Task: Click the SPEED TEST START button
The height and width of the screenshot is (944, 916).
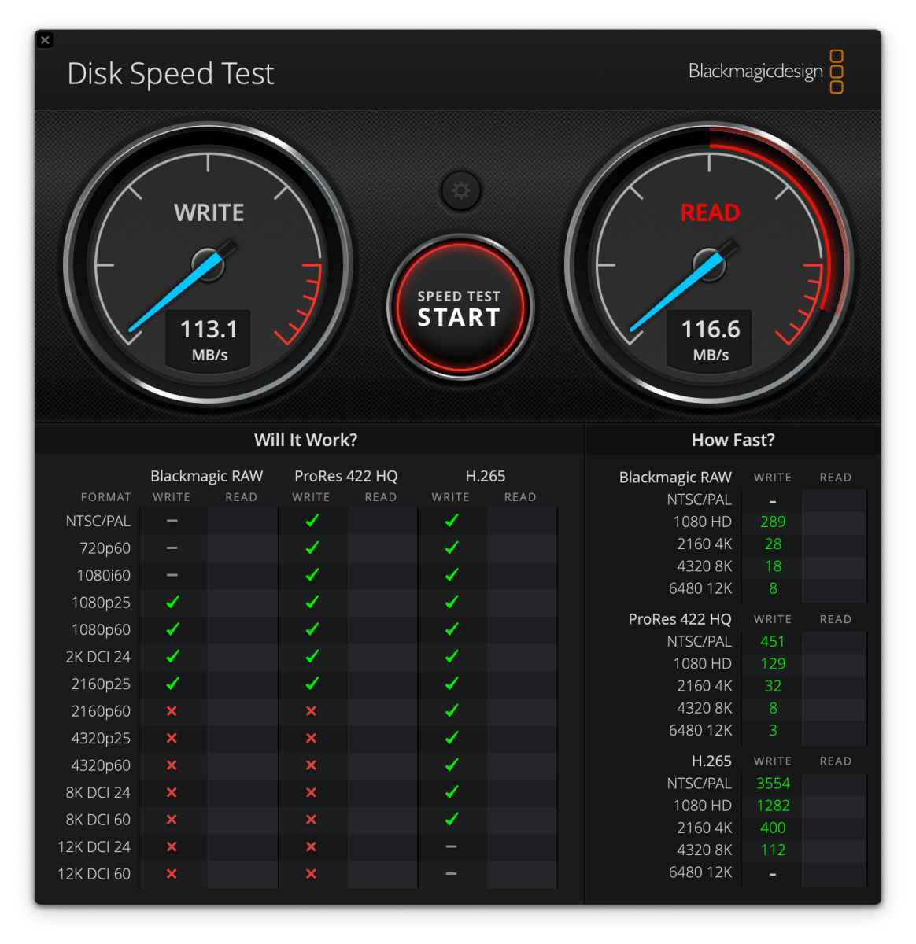Action: (460, 308)
